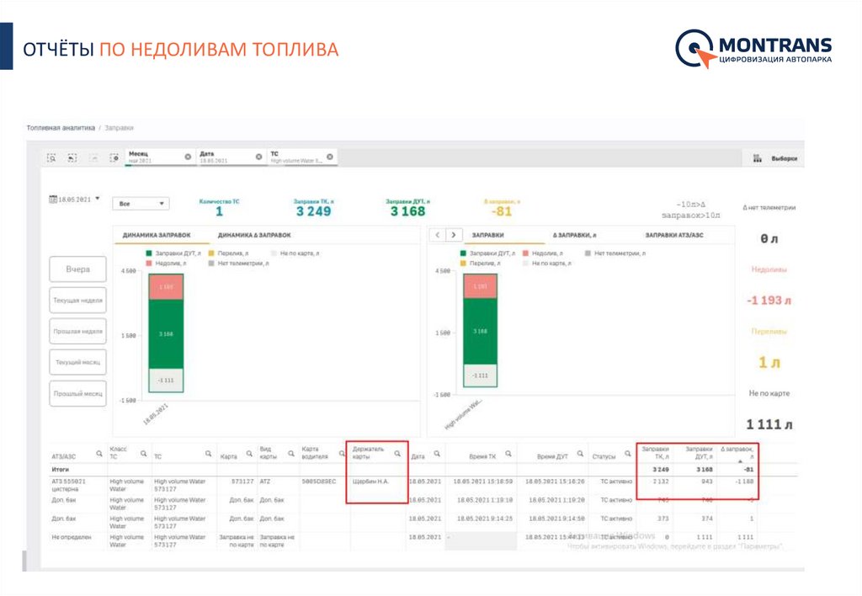
Task: Open the Заправки АТЗ/АЗС tab
Action: tap(673, 234)
